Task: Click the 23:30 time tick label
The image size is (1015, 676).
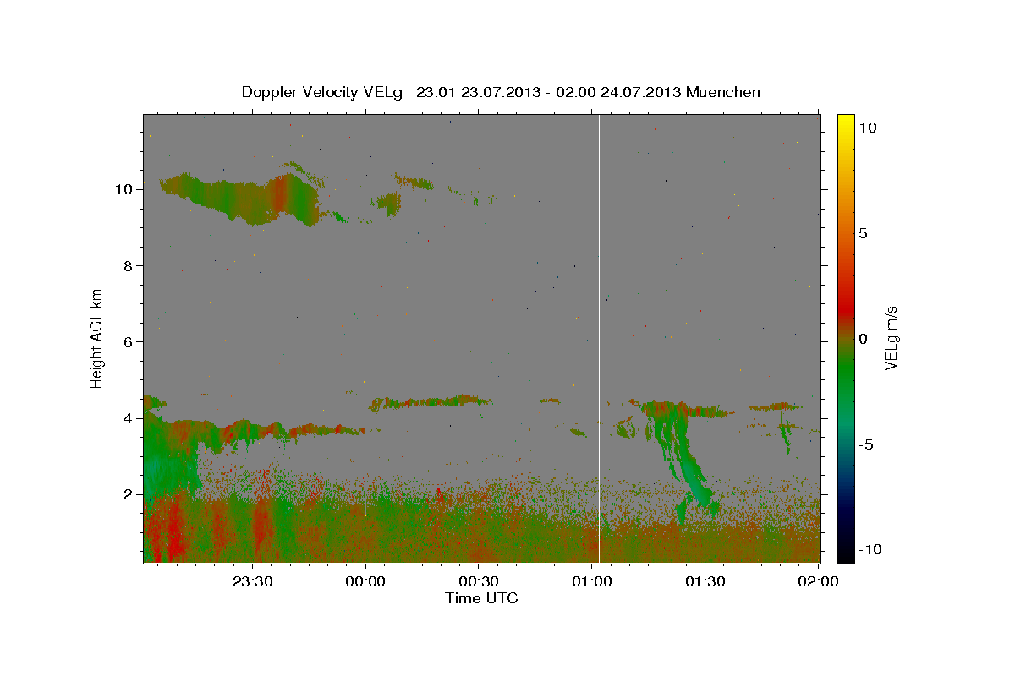Action: (x=252, y=582)
